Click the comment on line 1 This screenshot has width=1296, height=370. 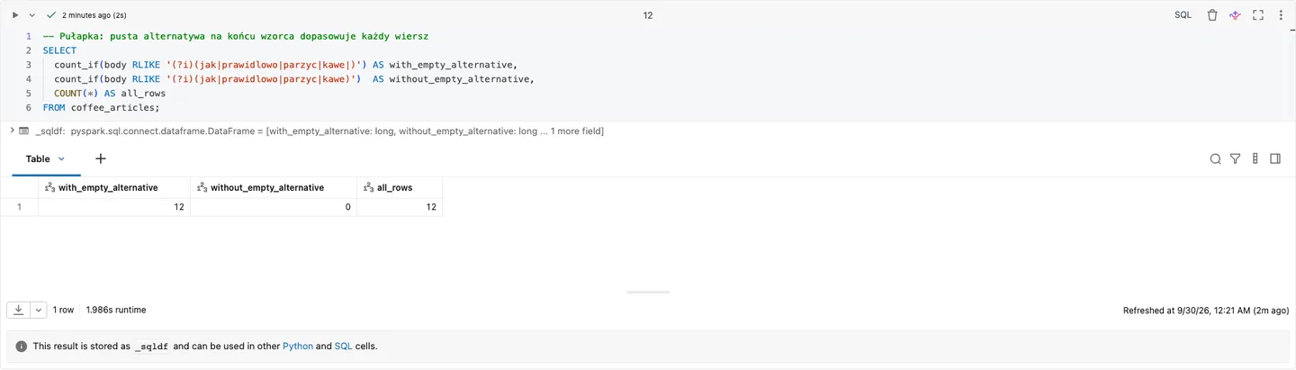tap(236, 36)
